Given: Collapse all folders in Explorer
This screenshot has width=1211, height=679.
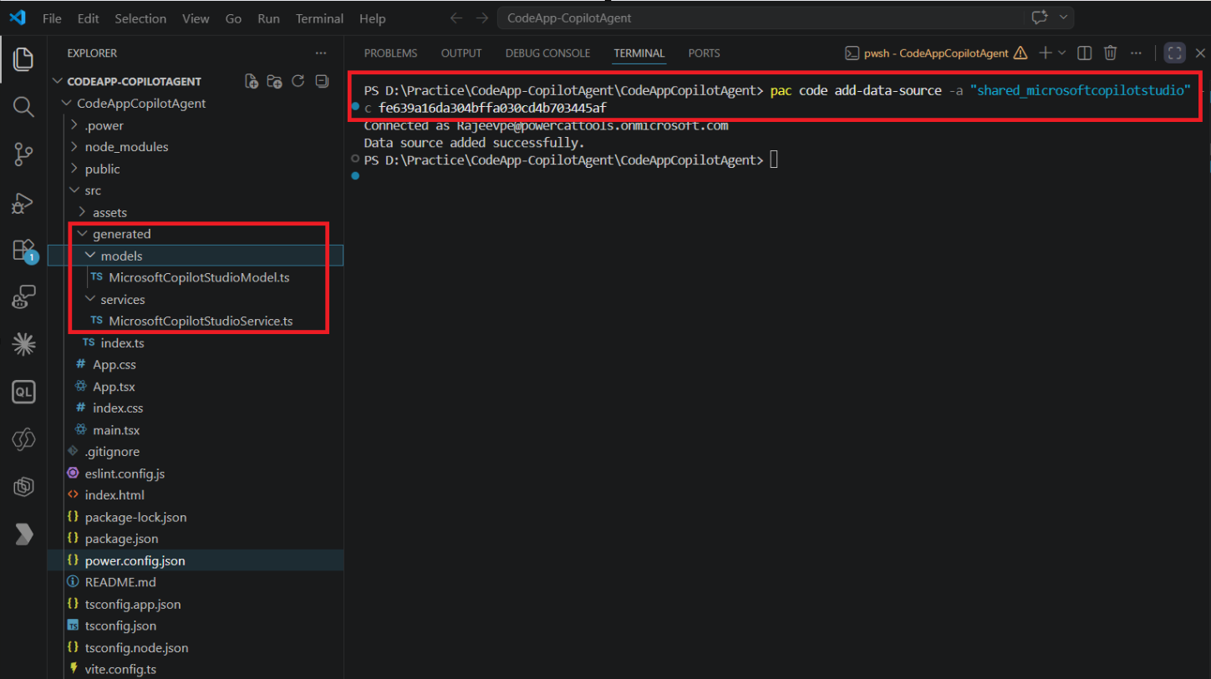Looking at the screenshot, I should point(322,81).
